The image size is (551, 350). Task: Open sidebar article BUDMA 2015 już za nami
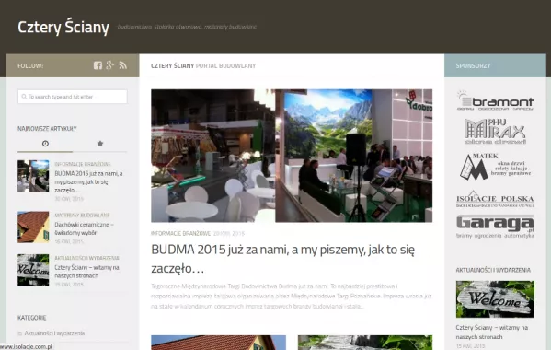click(x=88, y=181)
